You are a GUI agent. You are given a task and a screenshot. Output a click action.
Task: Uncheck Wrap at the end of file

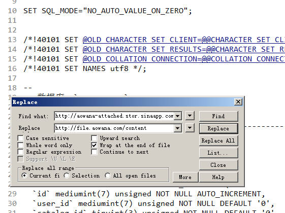click(x=94, y=145)
